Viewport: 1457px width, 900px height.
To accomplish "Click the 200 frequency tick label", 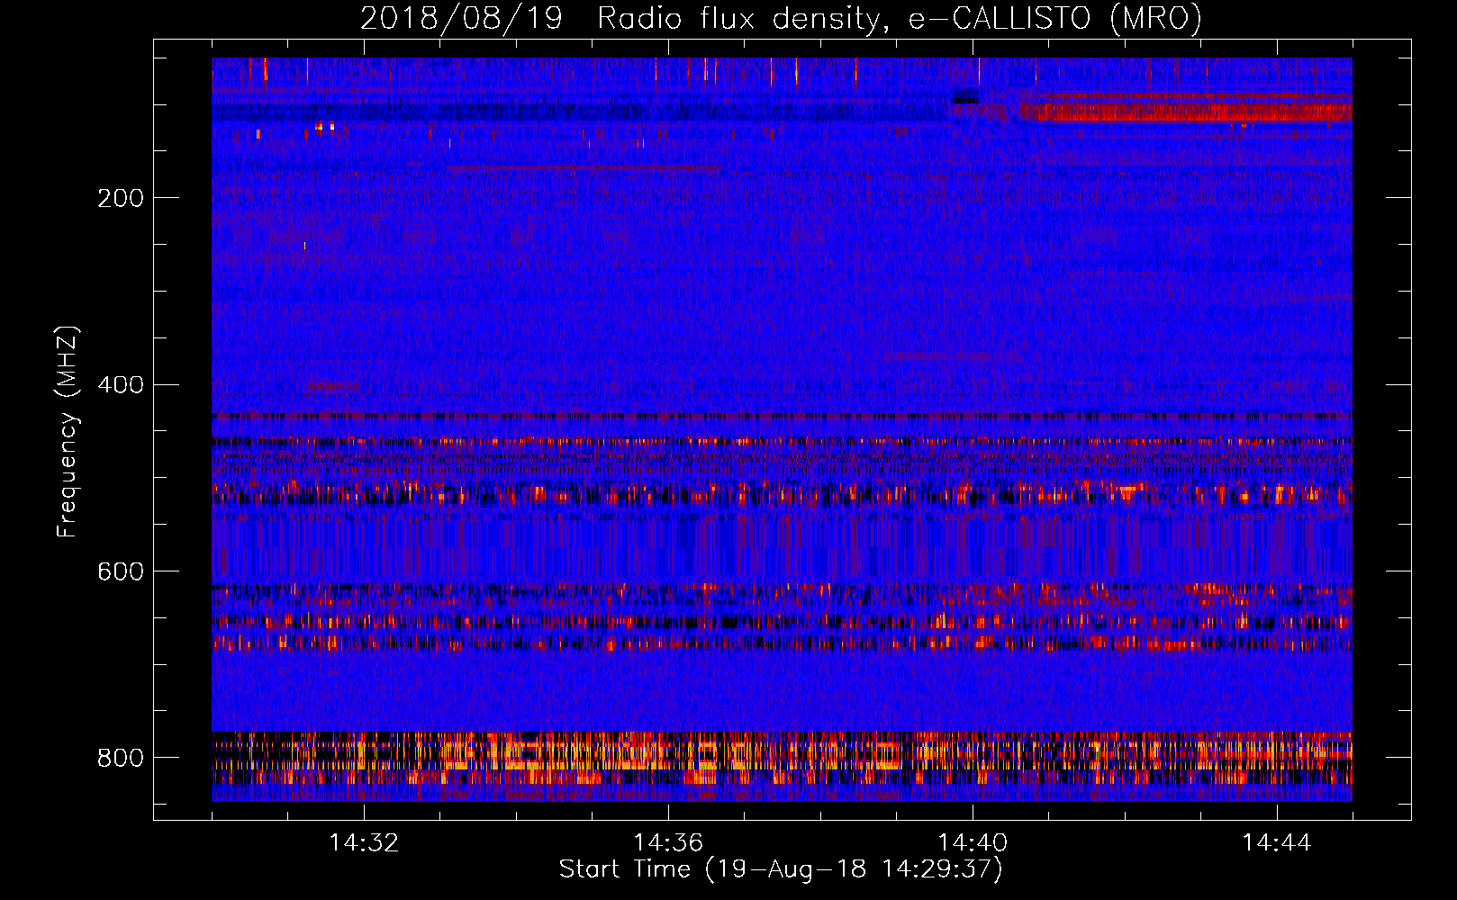I will pos(121,198).
